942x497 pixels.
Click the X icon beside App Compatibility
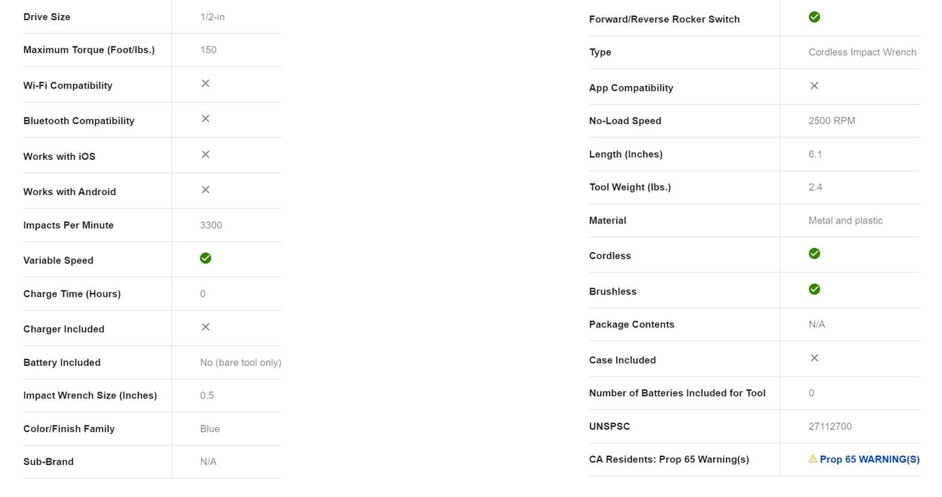(x=815, y=86)
